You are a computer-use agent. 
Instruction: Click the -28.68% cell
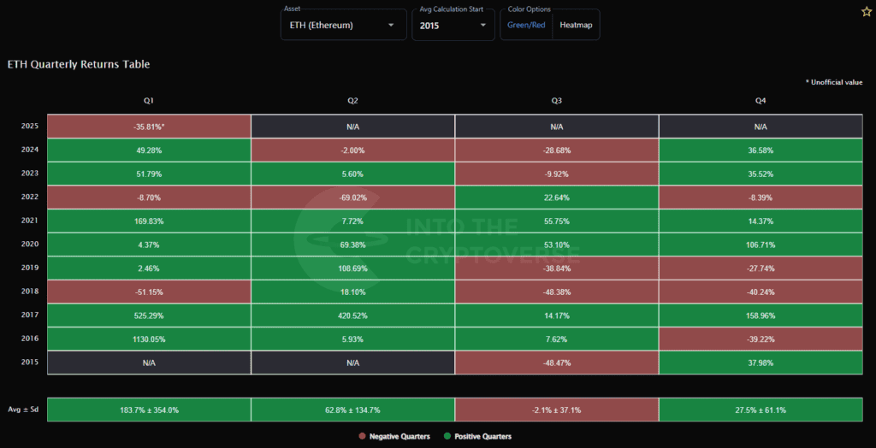pyautogui.click(x=557, y=150)
